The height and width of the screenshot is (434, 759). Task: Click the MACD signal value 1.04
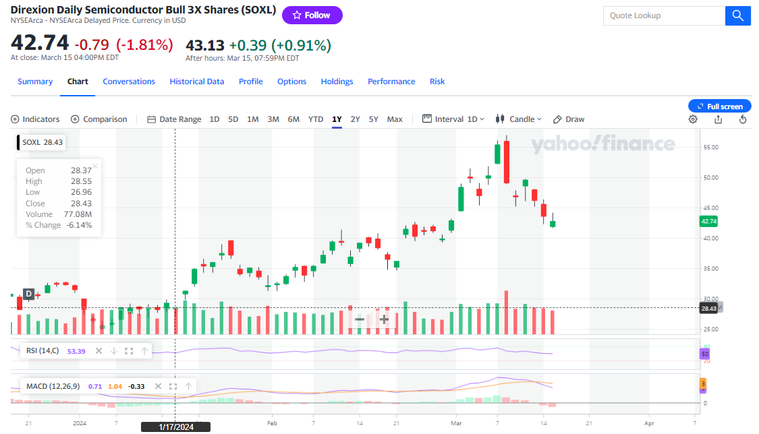[x=115, y=387]
